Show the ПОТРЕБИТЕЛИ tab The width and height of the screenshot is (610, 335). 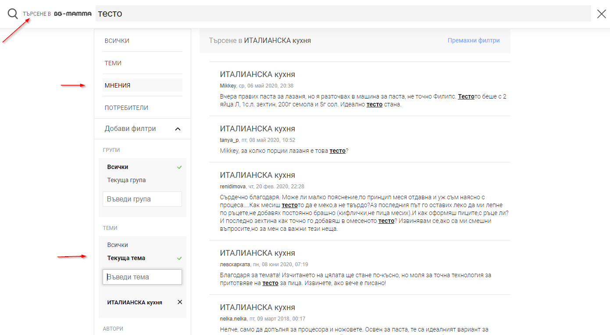click(x=126, y=108)
